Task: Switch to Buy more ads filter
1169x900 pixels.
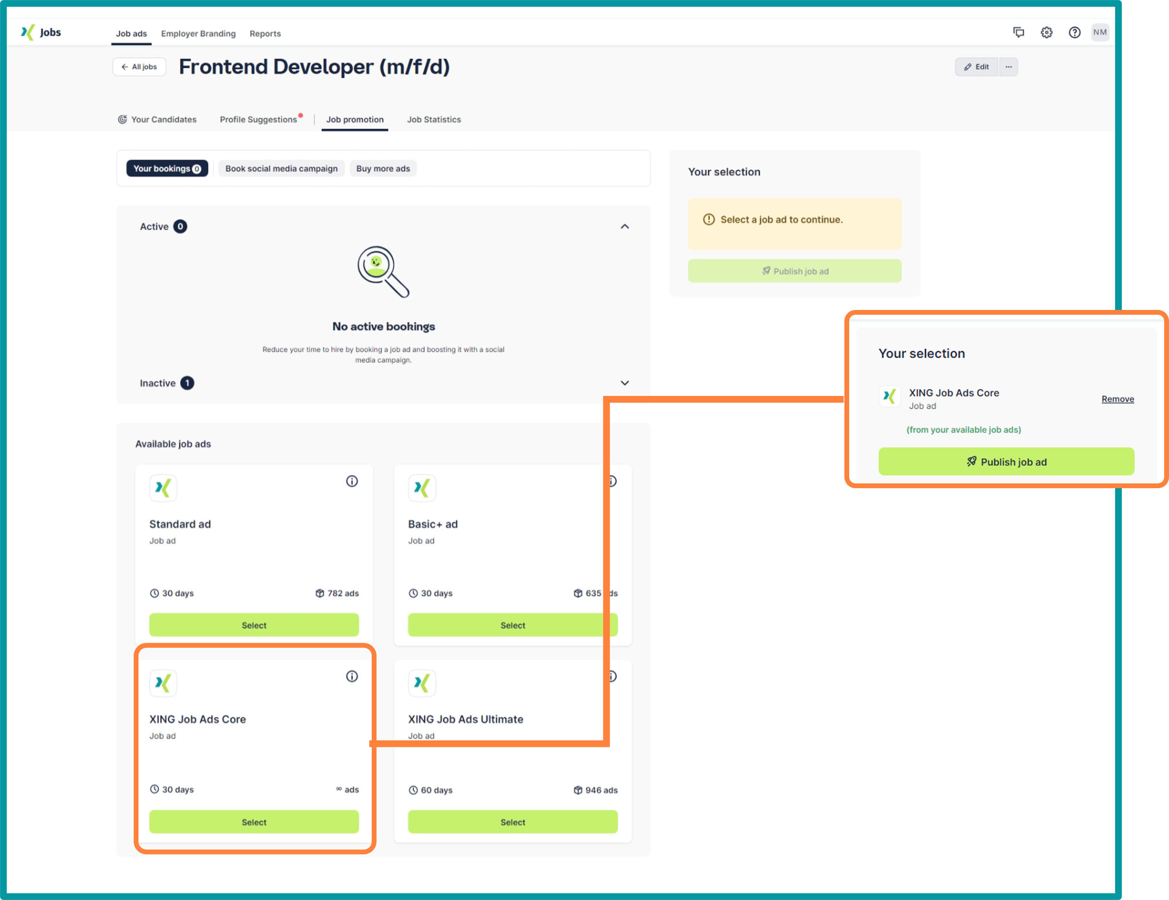Action: (x=383, y=169)
